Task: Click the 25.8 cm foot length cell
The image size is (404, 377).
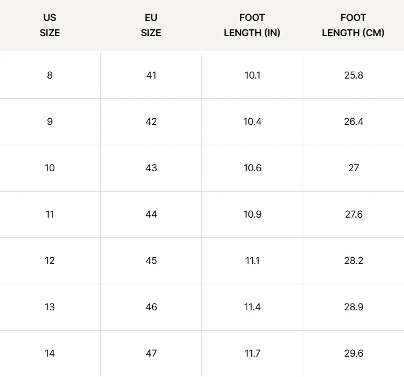Action: coord(354,75)
